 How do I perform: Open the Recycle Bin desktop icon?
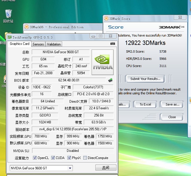[8, 16]
